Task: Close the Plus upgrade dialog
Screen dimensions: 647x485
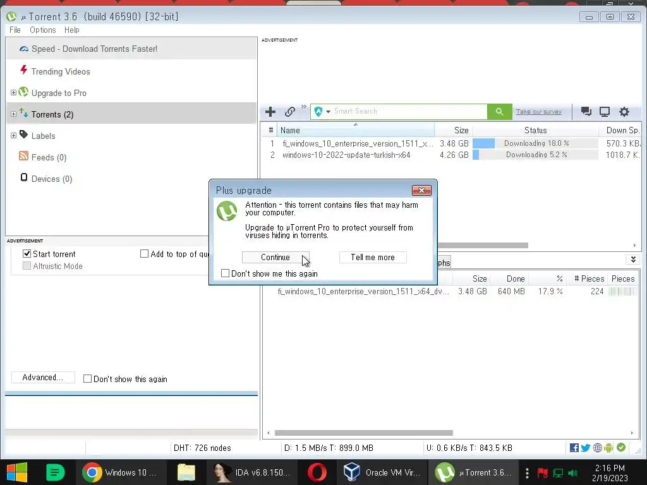Action: [421, 190]
